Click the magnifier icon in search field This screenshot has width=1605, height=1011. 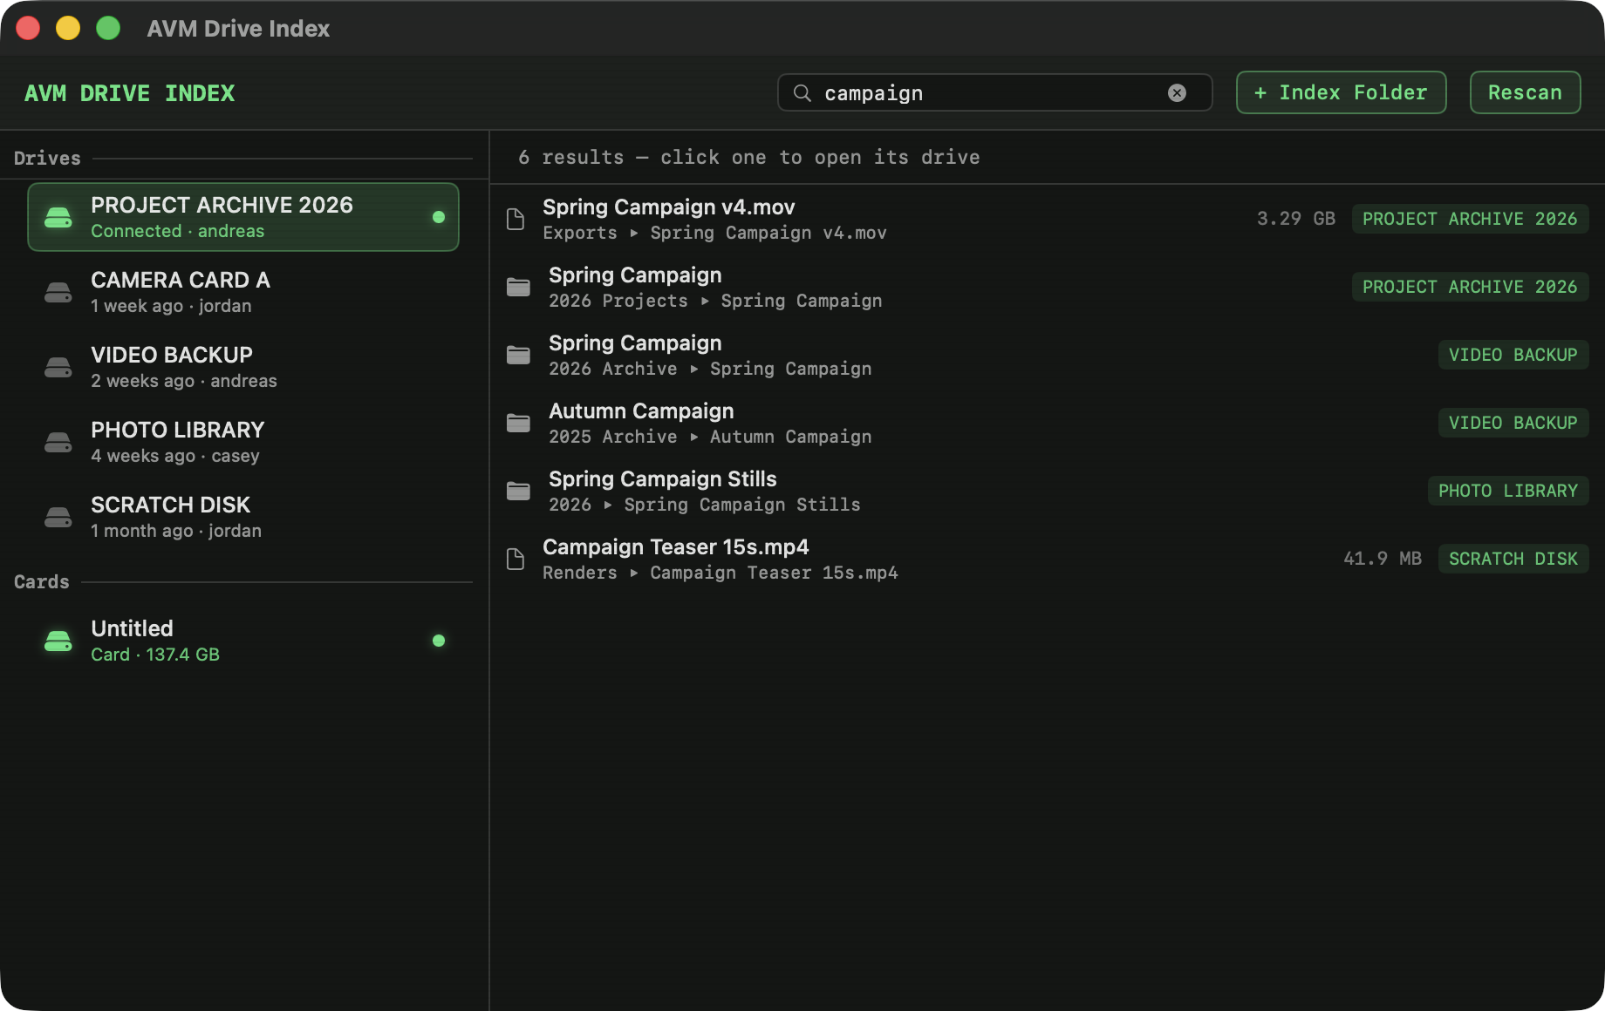click(x=802, y=92)
